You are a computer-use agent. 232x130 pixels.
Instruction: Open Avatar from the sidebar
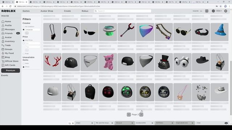point(7,38)
